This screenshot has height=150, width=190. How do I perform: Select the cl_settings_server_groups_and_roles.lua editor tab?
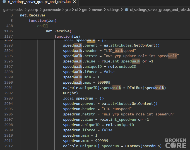[x=39, y=2]
